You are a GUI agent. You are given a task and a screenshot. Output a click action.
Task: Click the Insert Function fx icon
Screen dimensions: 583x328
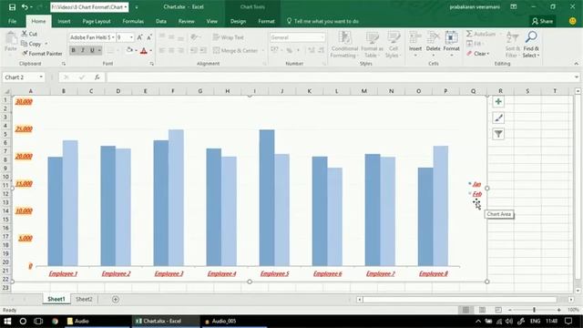point(97,77)
